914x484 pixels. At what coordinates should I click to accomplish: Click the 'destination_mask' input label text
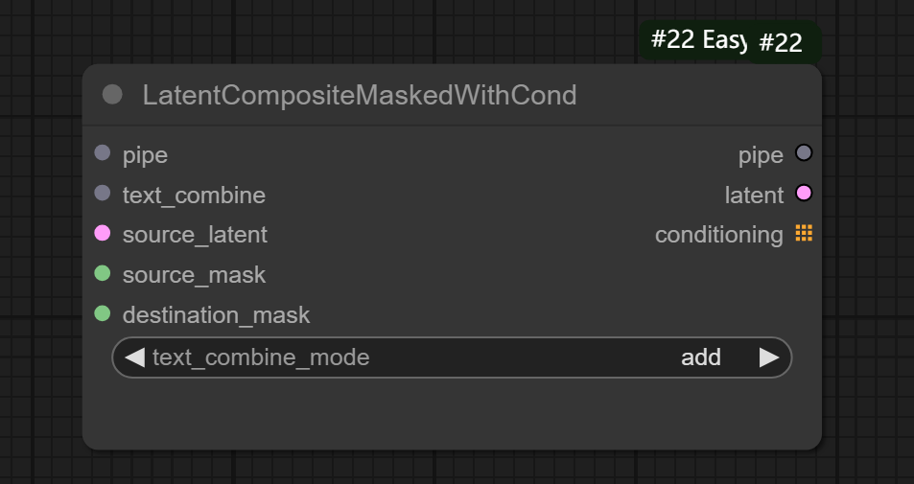click(216, 315)
